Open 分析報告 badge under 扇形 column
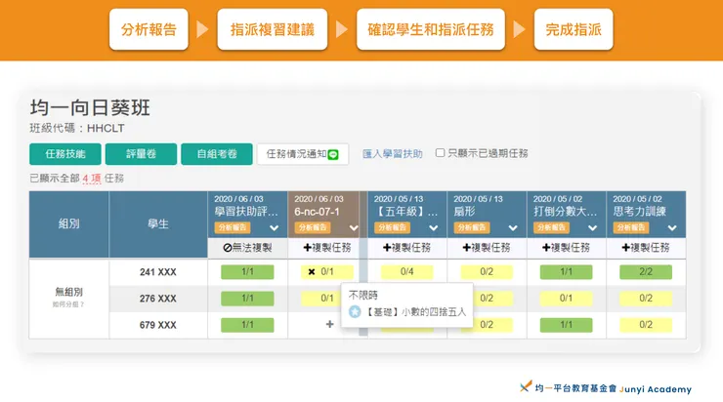 [472, 227]
